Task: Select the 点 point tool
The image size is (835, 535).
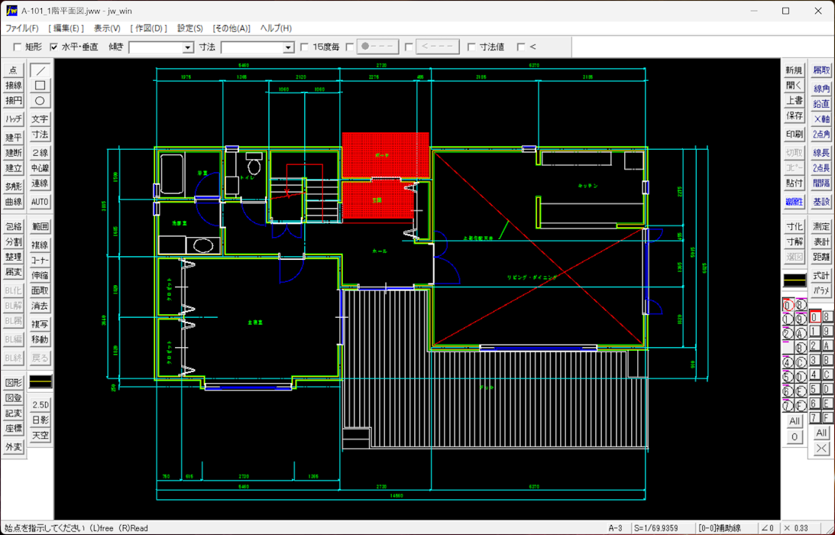Action: click(13, 70)
